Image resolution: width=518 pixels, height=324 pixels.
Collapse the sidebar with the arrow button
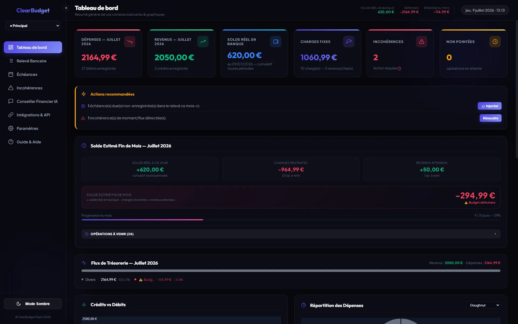point(66,8)
